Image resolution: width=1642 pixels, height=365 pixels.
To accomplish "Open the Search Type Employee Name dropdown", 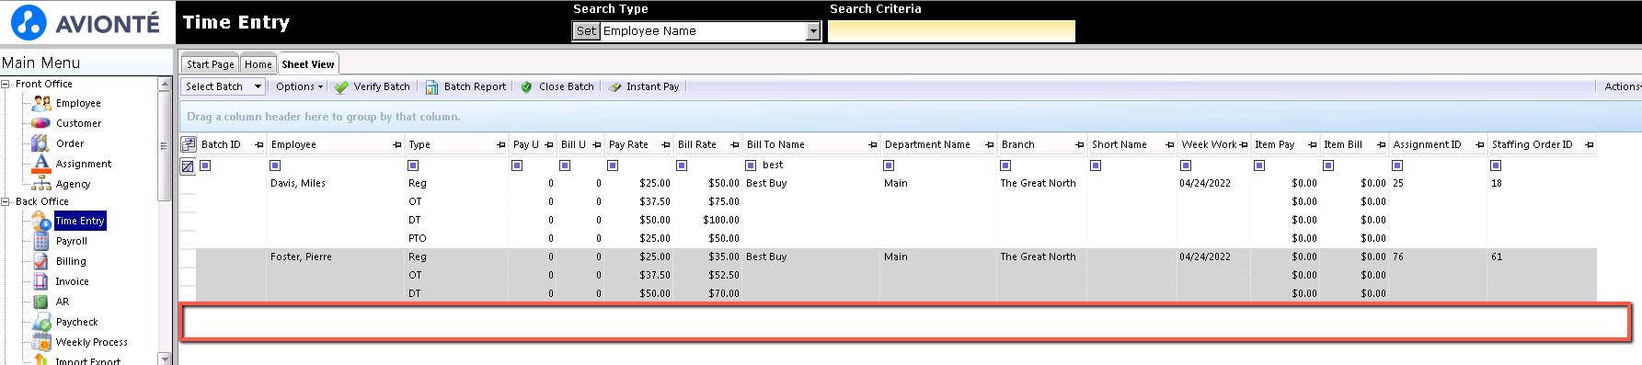I will (x=813, y=31).
